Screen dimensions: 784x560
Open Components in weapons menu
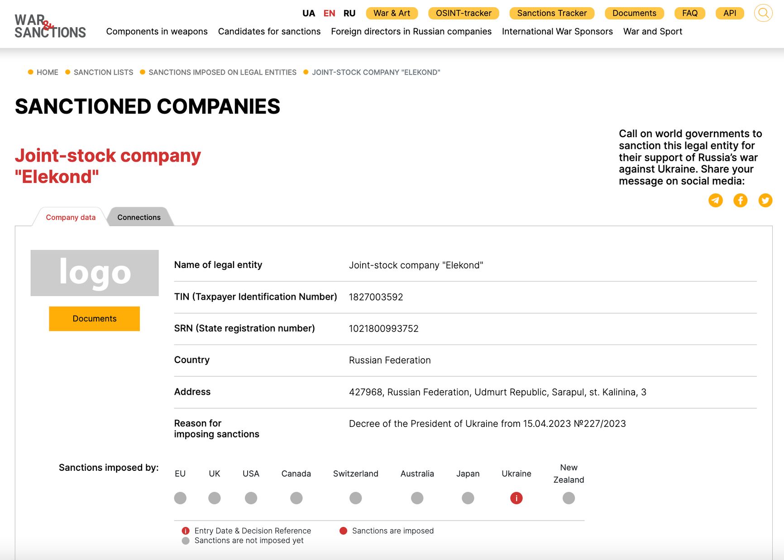coord(157,31)
